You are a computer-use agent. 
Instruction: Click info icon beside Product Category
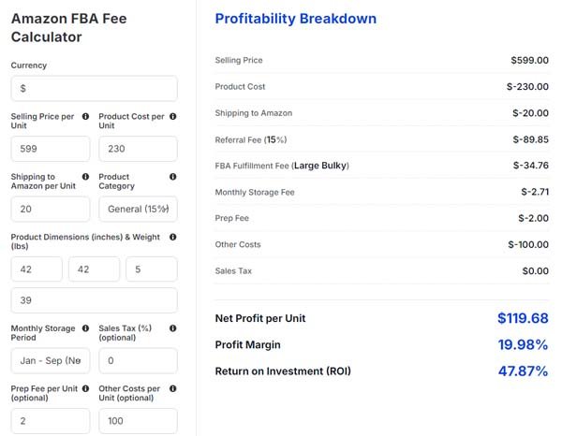[x=172, y=177]
